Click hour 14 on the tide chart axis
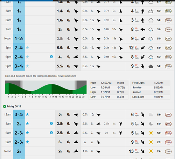The image size is (175, 159). tap(53, 97)
